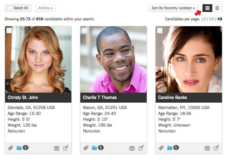Show 12 candidates per page
227x159 pixels.
pyautogui.click(x=203, y=19)
